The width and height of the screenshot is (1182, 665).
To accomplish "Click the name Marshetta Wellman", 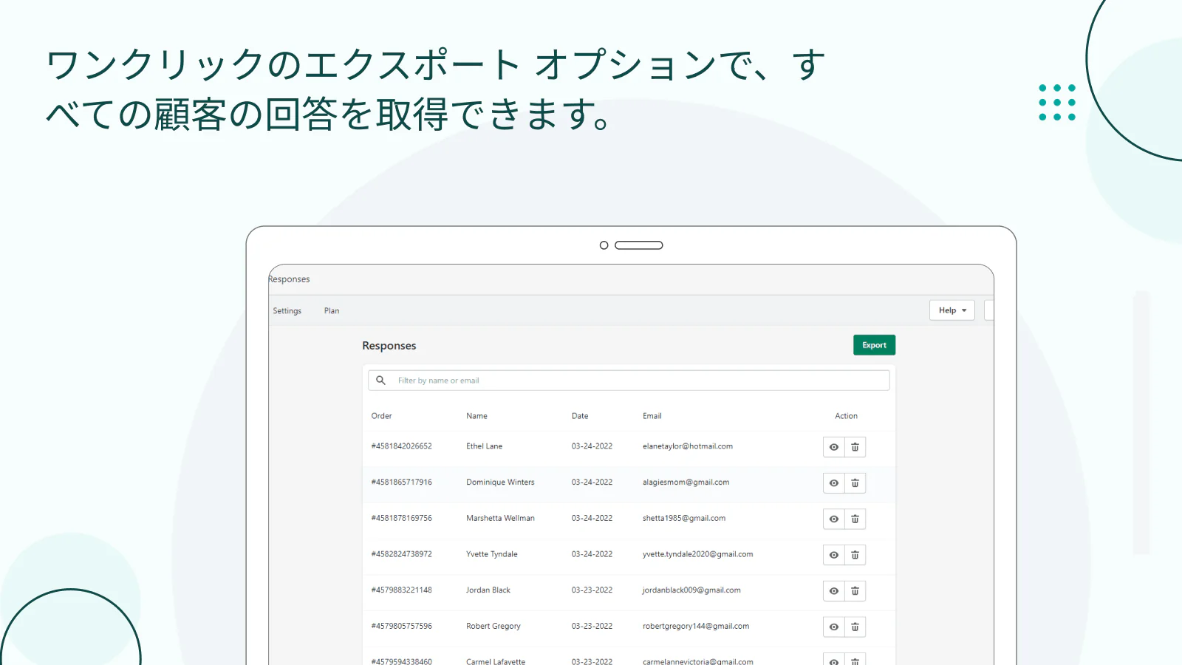I will 500,519.
